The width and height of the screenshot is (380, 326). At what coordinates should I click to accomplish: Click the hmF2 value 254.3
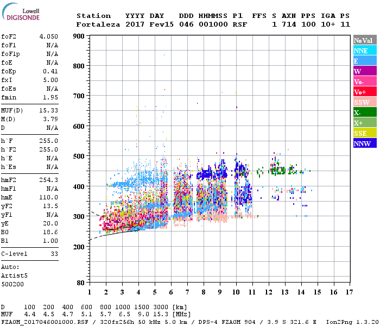click(x=49, y=180)
